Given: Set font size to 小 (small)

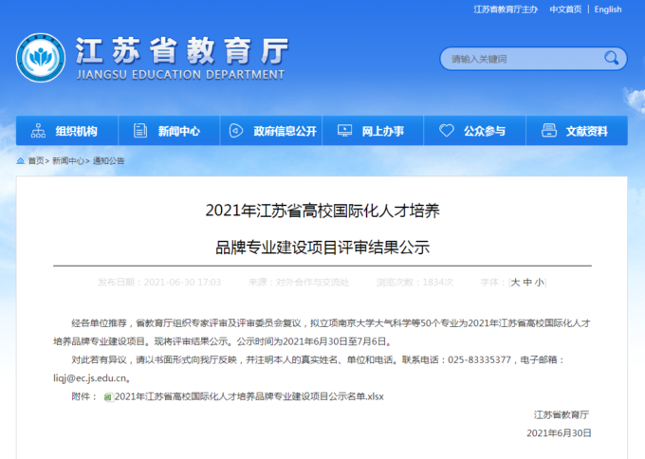Looking at the screenshot, I should point(539,282).
